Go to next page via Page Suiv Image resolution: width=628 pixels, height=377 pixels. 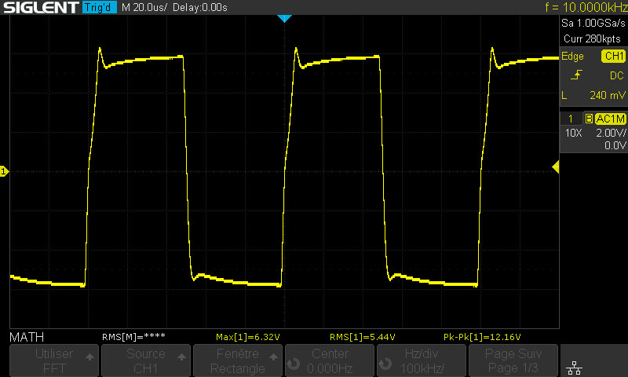point(513,361)
